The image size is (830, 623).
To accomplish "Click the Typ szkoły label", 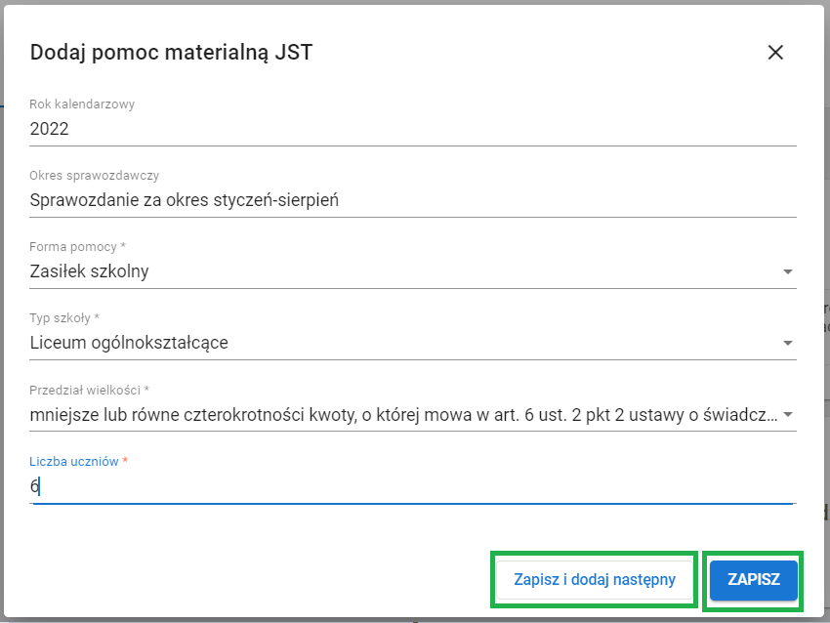I will (64, 318).
